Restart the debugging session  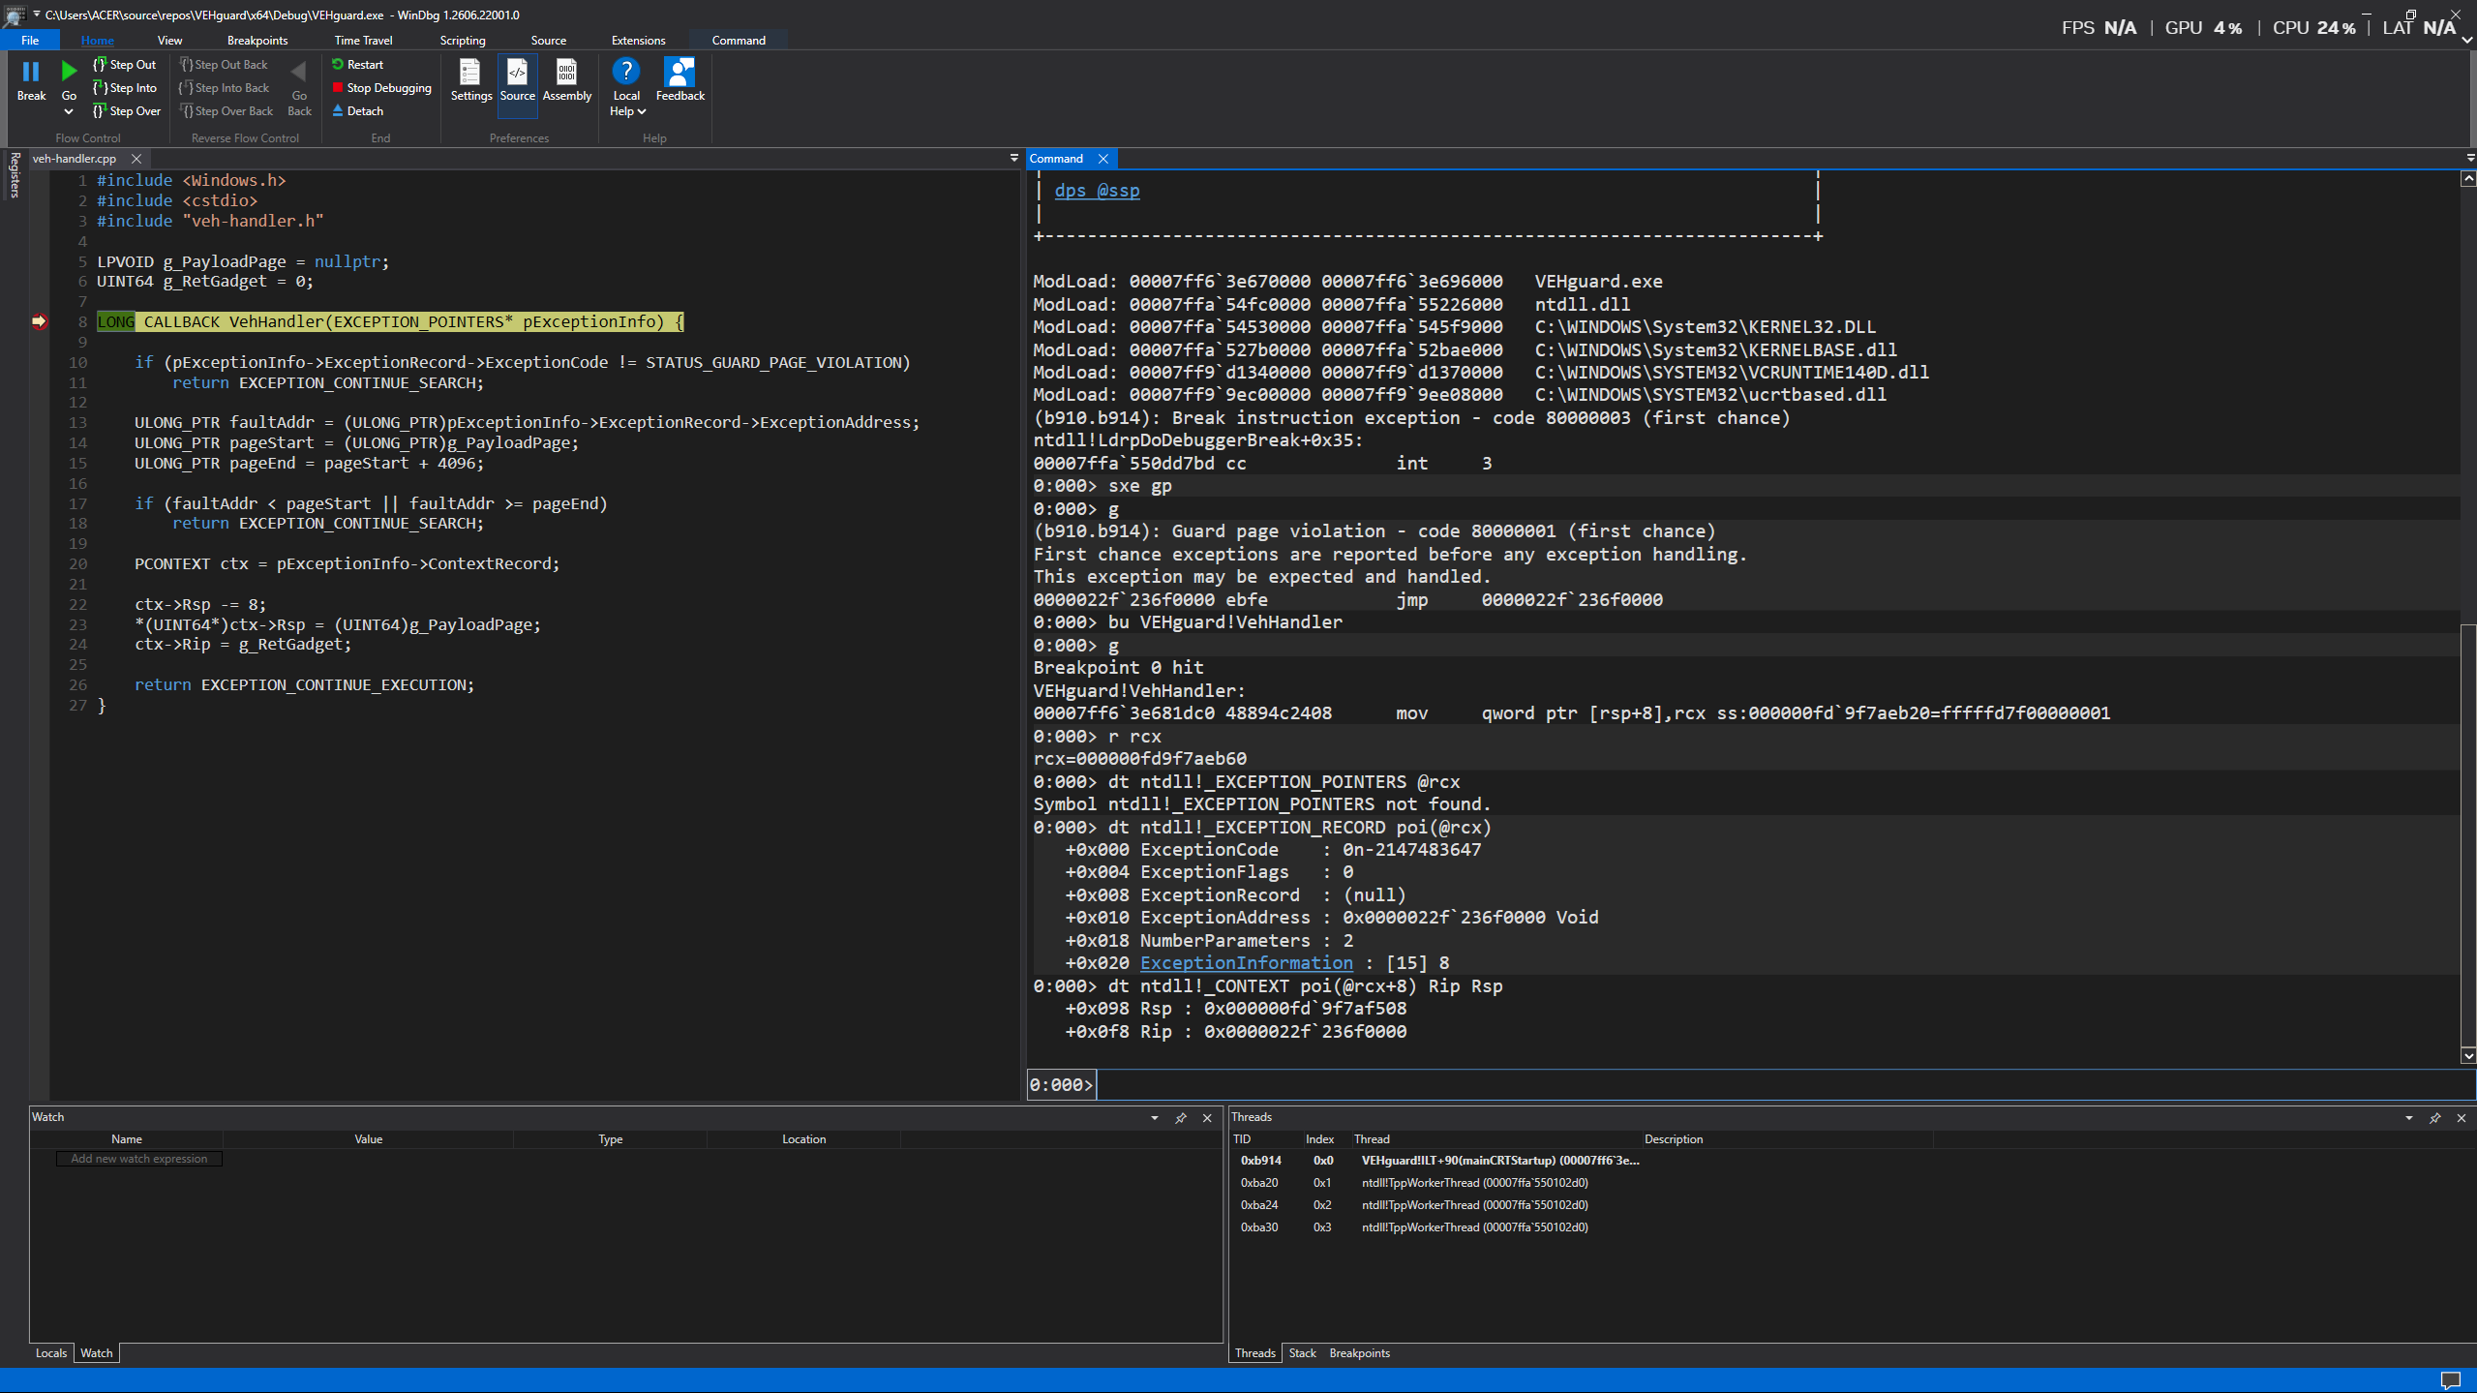[x=357, y=65]
